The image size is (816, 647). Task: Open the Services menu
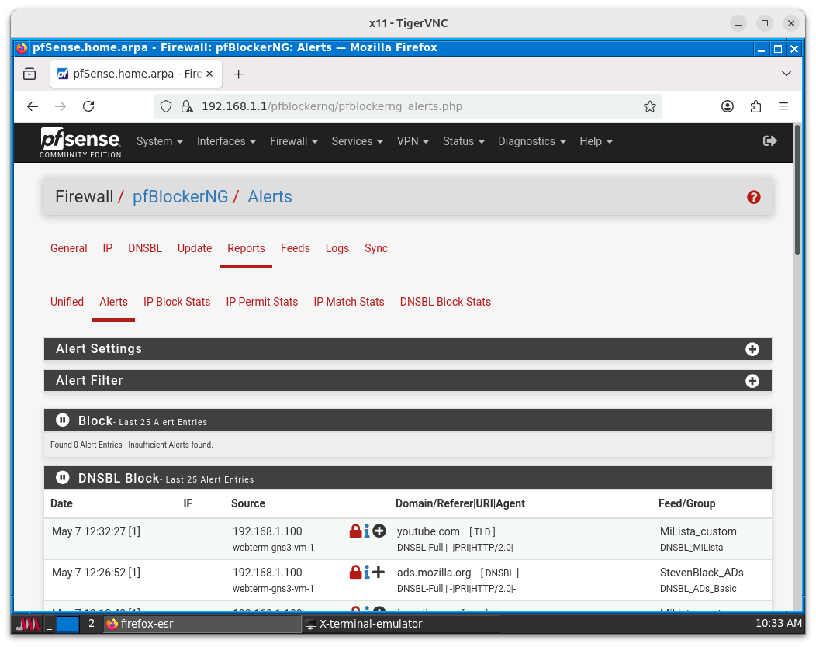click(x=357, y=142)
